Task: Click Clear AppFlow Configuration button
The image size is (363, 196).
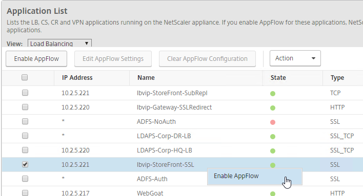Action: [207, 59]
